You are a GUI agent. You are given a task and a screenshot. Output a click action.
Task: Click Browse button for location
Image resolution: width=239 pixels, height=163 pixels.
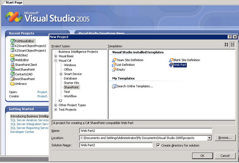pos(225,138)
